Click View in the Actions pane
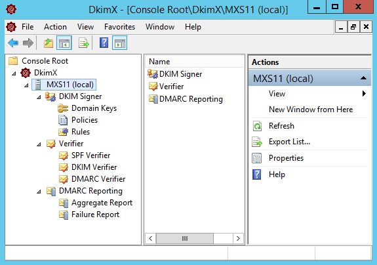This screenshot has height=265, width=377. pos(277,94)
